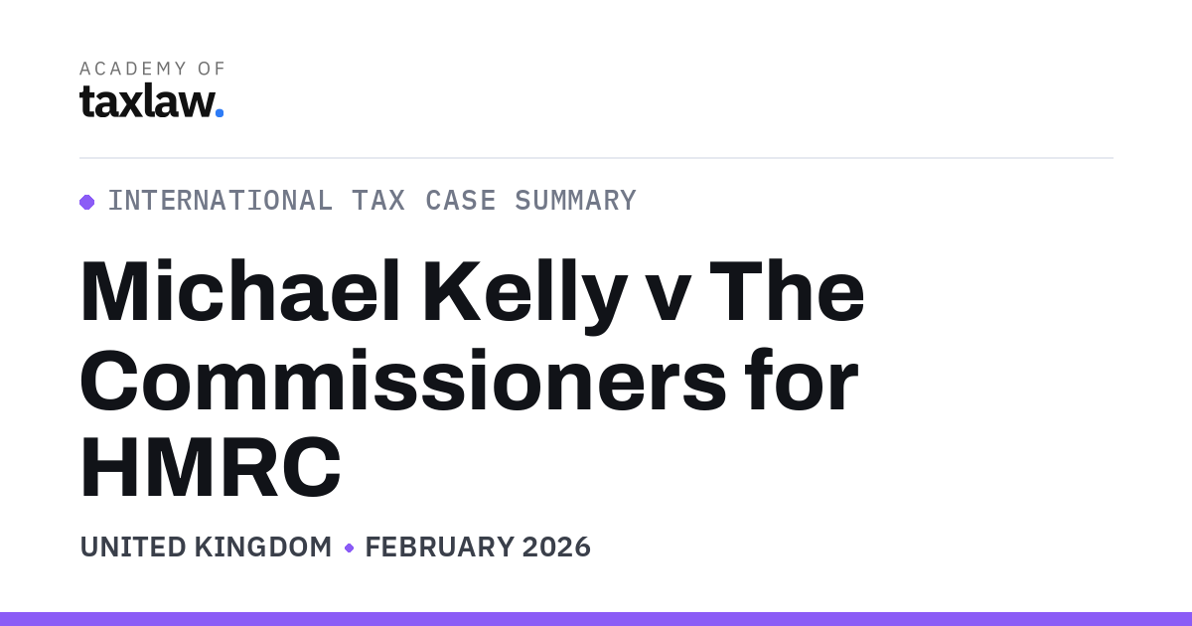Click the year 2026 in the date
The image size is (1192, 626).
pos(554,548)
